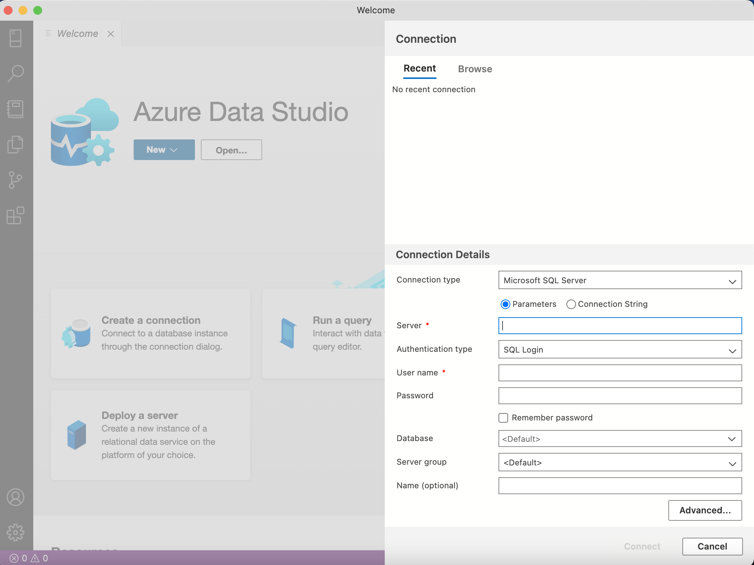
Task: Open the Extensions sidebar icon
Action: point(16,215)
